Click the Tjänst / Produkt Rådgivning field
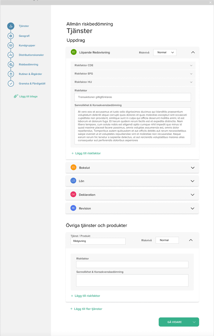 tap(98, 241)
